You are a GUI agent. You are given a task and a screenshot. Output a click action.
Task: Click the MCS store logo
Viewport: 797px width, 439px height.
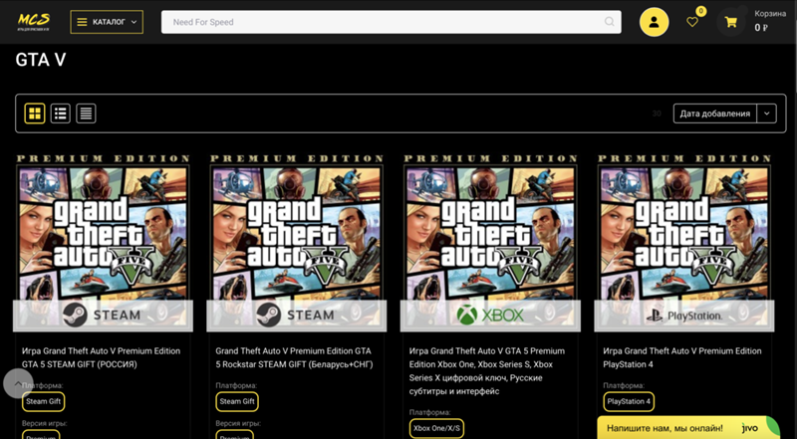coord(34,21)
